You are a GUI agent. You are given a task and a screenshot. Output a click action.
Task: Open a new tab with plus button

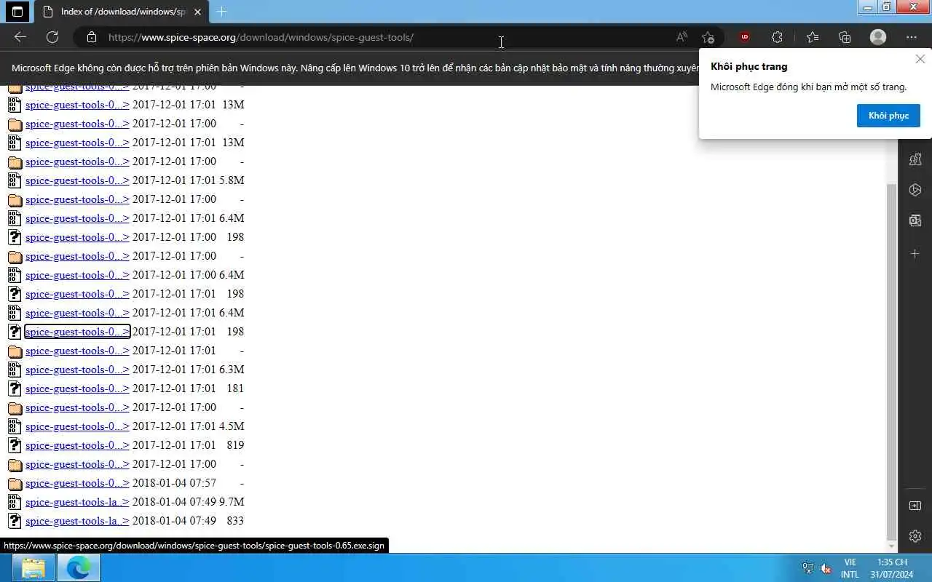coord(222,12)
